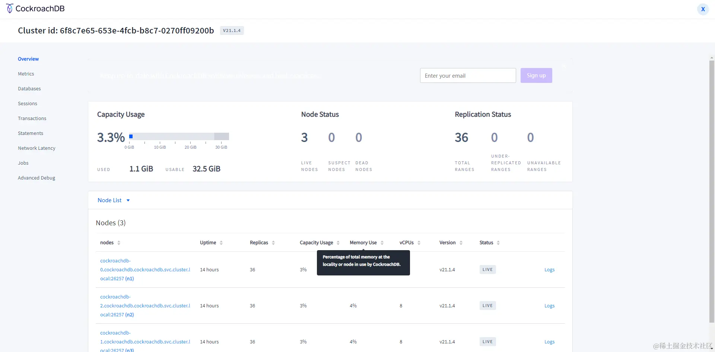Viewport: 715px width, 352px height.
Task: Navigate to Sessions
Action: (28, 104)
